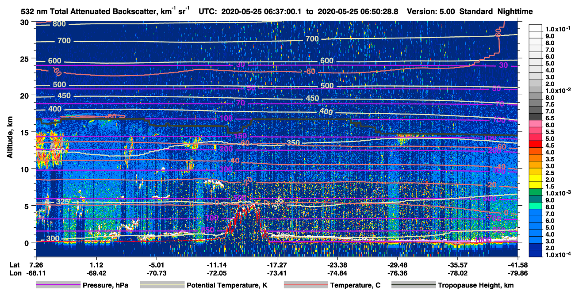
Task: Click the salmon 'Temperature, C' legend line
Action: tap(305, 285)
